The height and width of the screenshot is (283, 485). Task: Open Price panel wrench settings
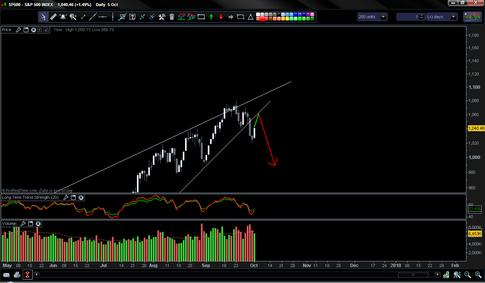[18, 30]
